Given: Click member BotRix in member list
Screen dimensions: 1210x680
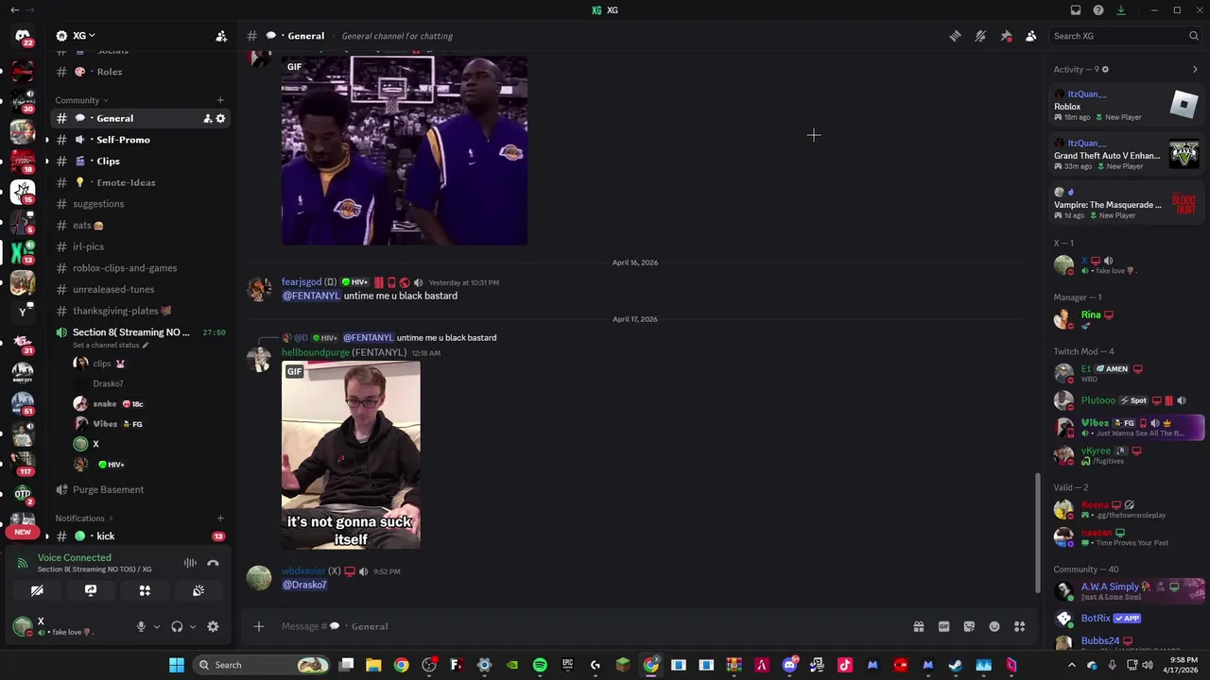Looking at the screenshot, I should coord(1127,619).
